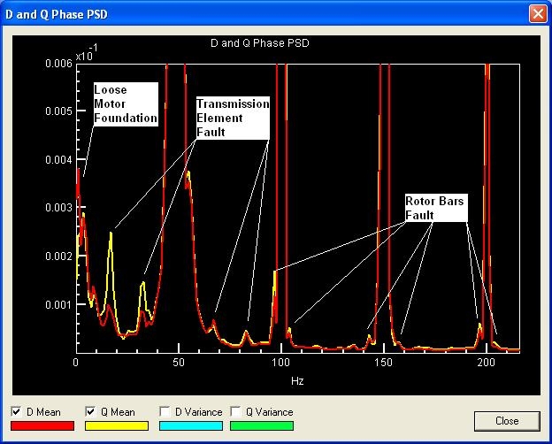Click the chart title inside the plot

coord(259,42)
